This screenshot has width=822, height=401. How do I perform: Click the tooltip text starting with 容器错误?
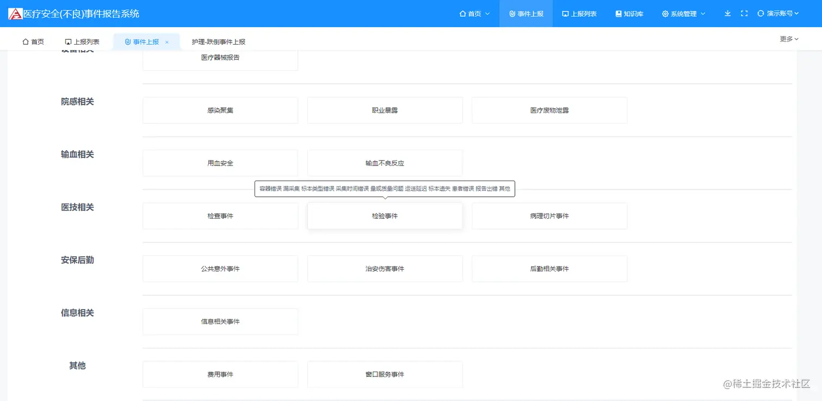point(385,189)
